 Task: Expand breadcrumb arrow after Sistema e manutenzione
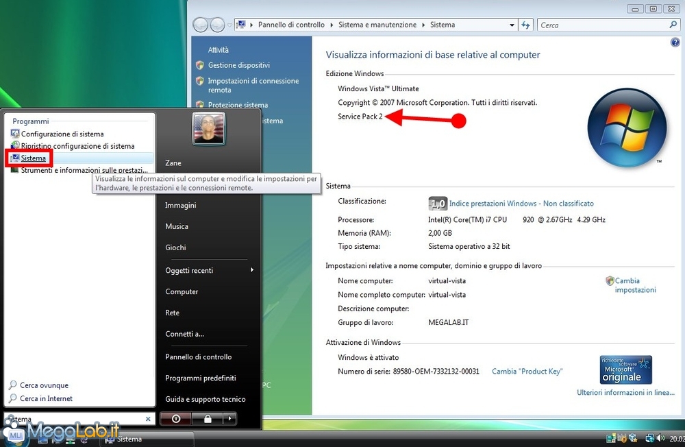coord(423,25)
